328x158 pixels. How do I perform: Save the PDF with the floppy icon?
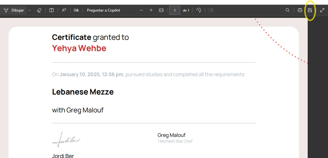point(310,10)
